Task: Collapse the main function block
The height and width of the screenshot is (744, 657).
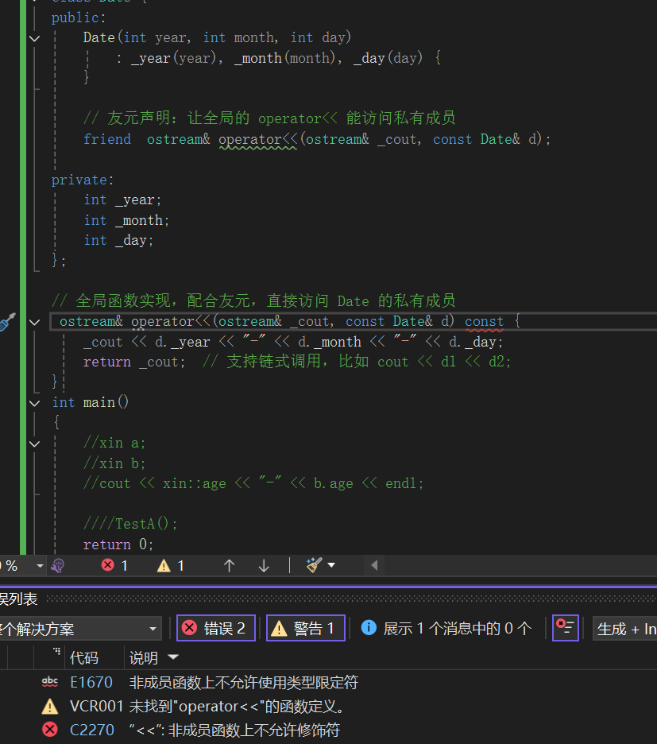Action: [x=35, y=403]
